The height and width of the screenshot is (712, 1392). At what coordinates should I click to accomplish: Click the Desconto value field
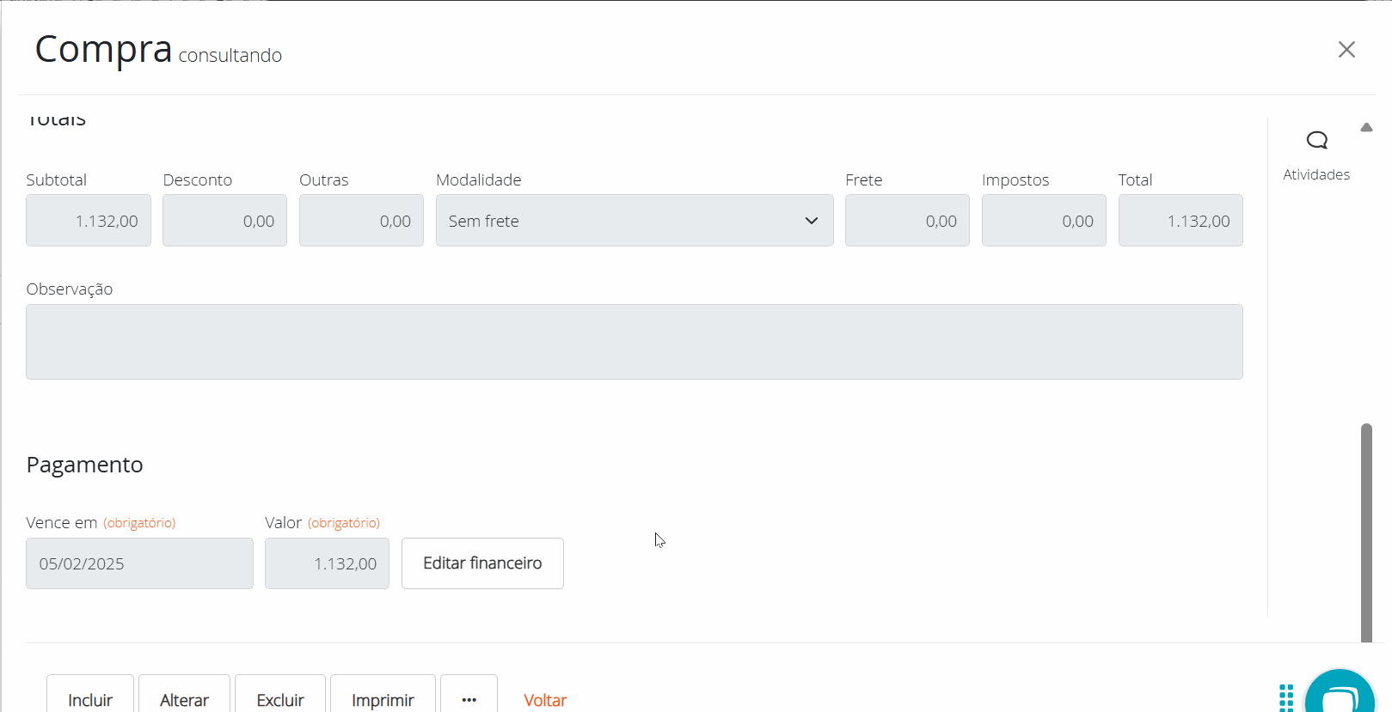[224, 221]
